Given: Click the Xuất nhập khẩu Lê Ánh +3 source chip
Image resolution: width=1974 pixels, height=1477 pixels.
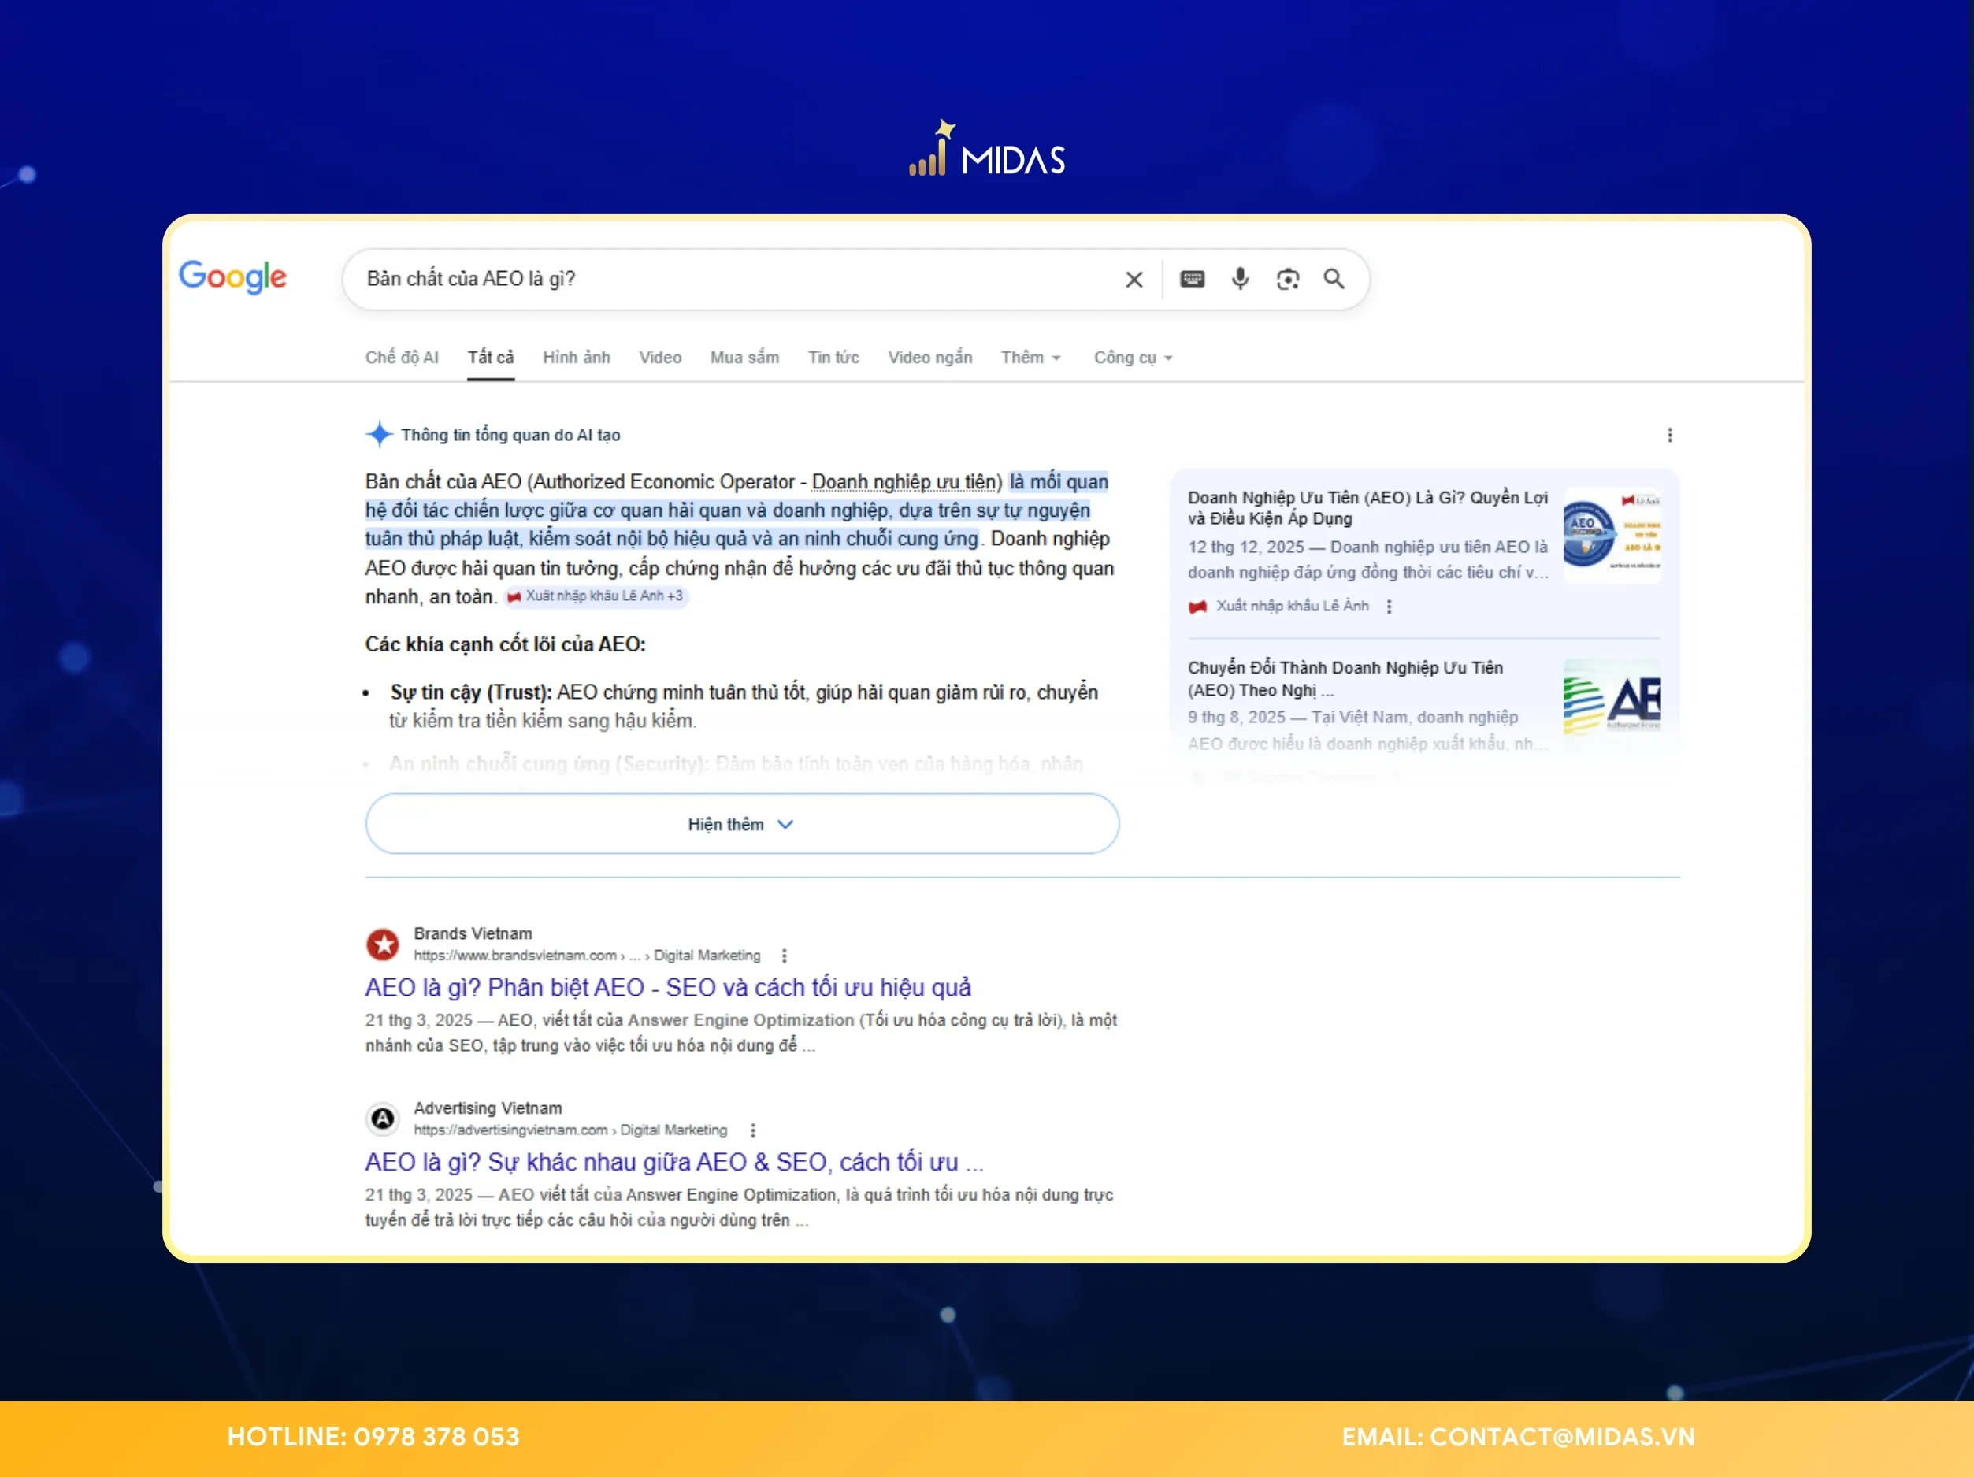Looking at the screenshot, I should pyautogui.click(x=597, y=596).
